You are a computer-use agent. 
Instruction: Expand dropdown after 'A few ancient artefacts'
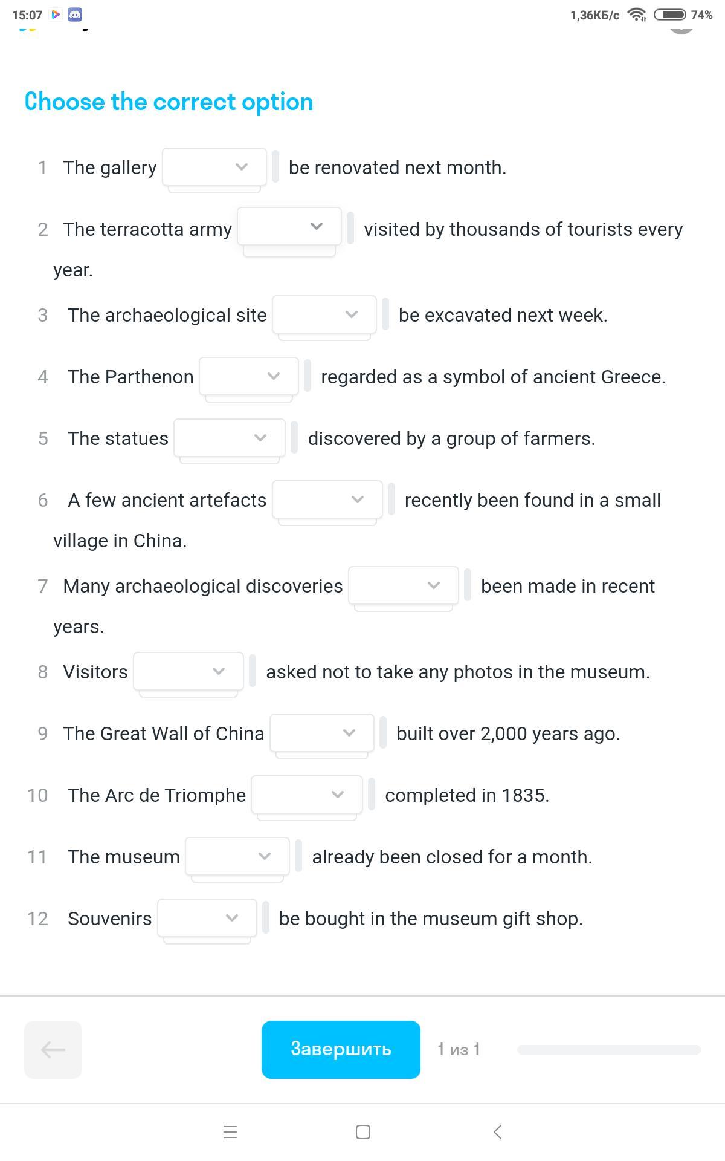(327, 499)
